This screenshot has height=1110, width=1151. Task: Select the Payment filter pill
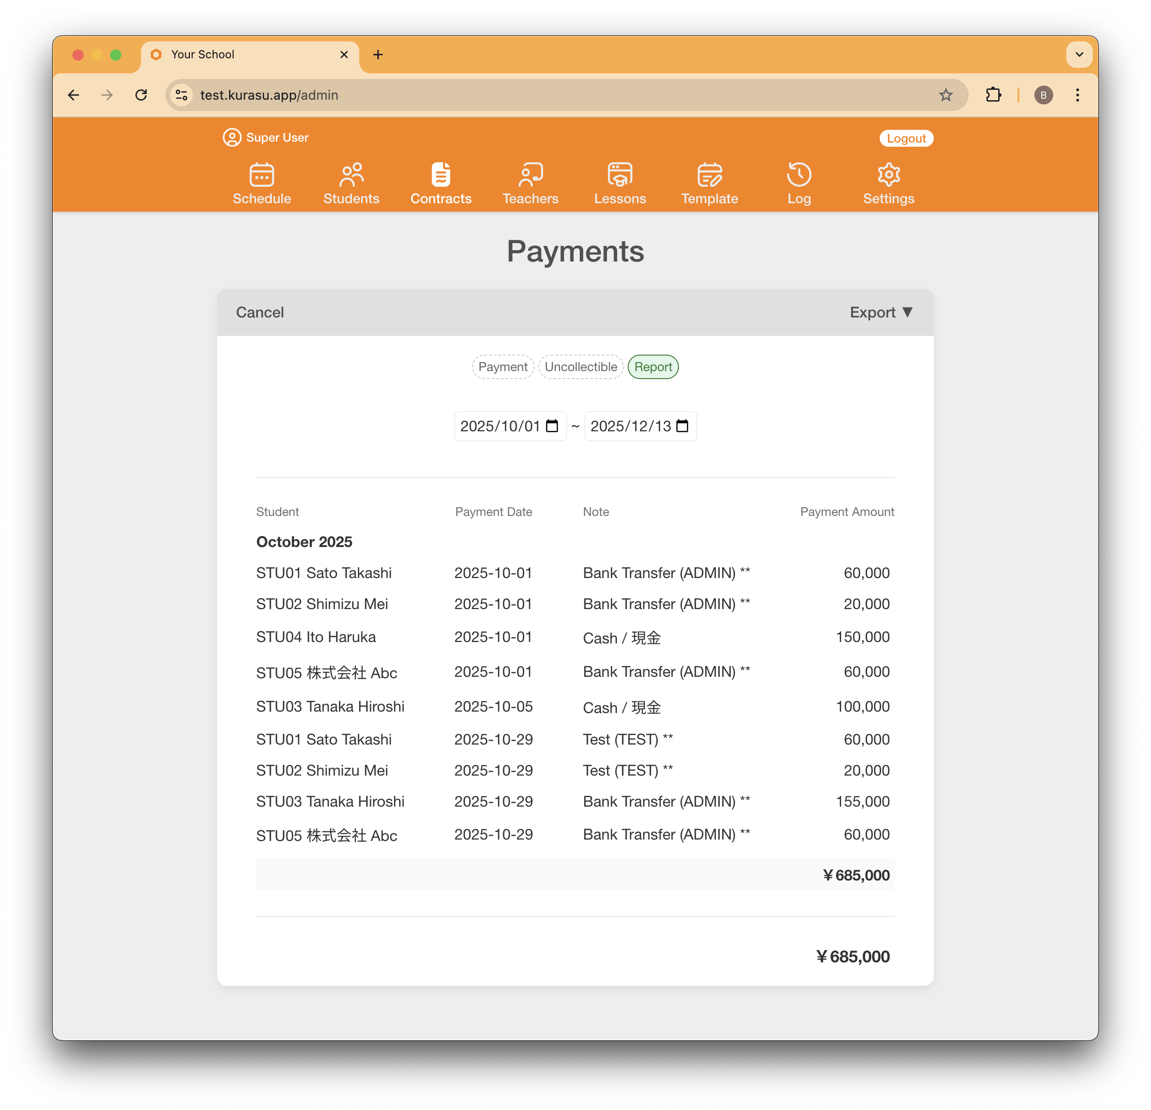point(503,366)
